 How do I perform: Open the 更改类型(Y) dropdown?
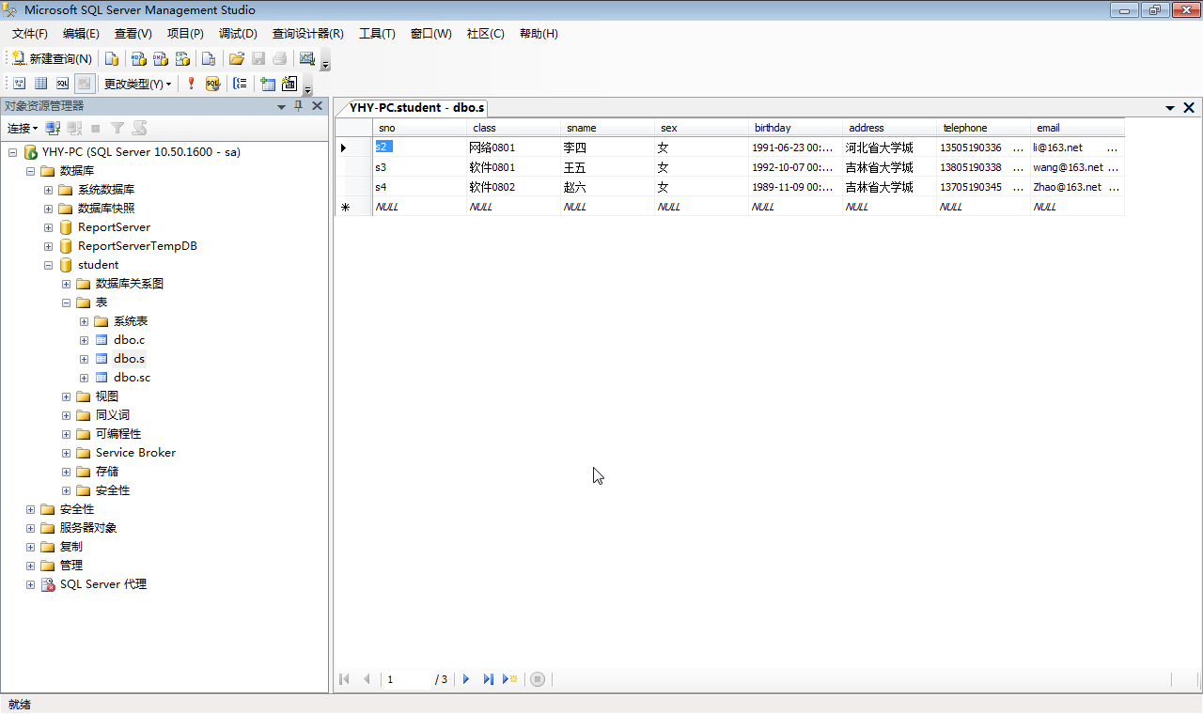coord(138,84)
